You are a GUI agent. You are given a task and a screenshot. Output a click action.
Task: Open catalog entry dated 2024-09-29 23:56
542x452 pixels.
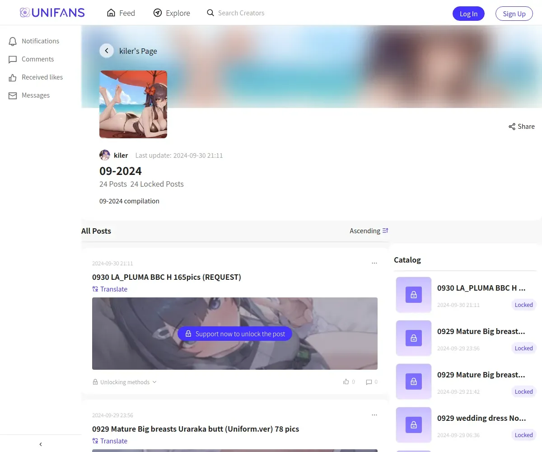tap(466, 338)
